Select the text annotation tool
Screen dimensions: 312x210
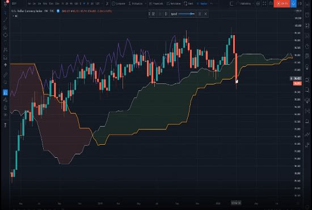[5, 42]
